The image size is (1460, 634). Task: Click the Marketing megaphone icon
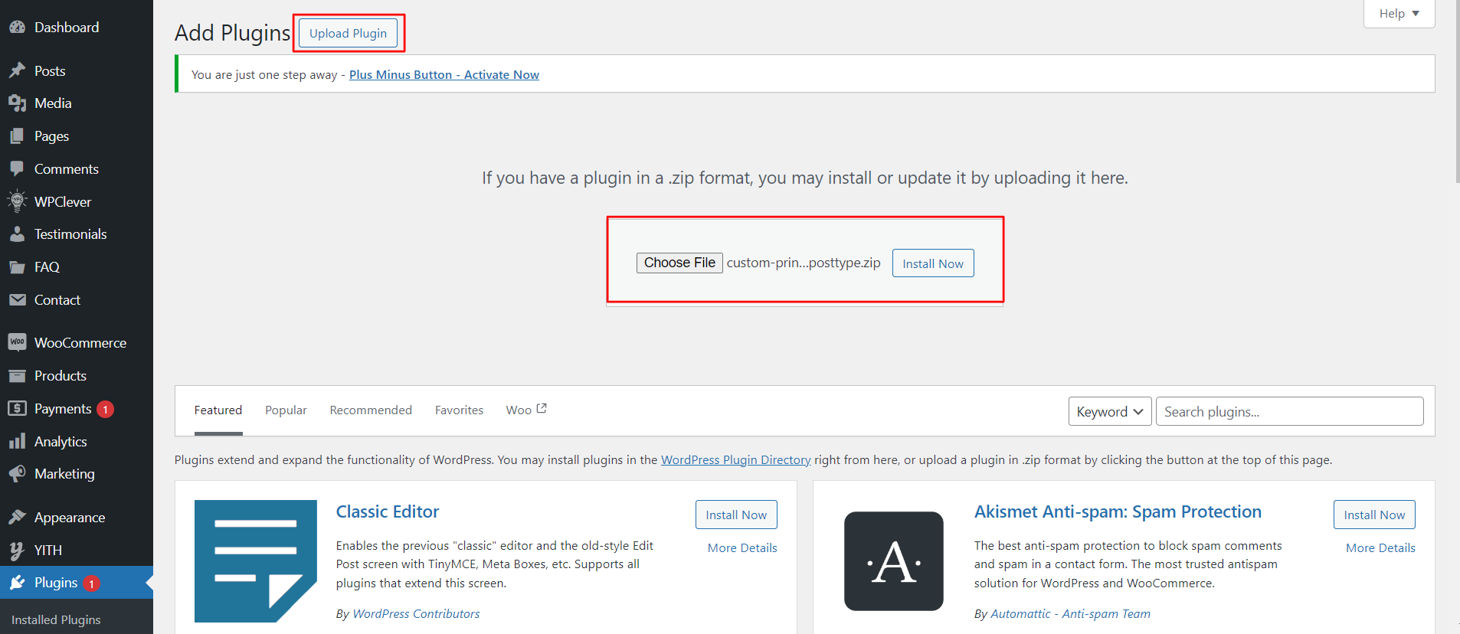[17, 474]
